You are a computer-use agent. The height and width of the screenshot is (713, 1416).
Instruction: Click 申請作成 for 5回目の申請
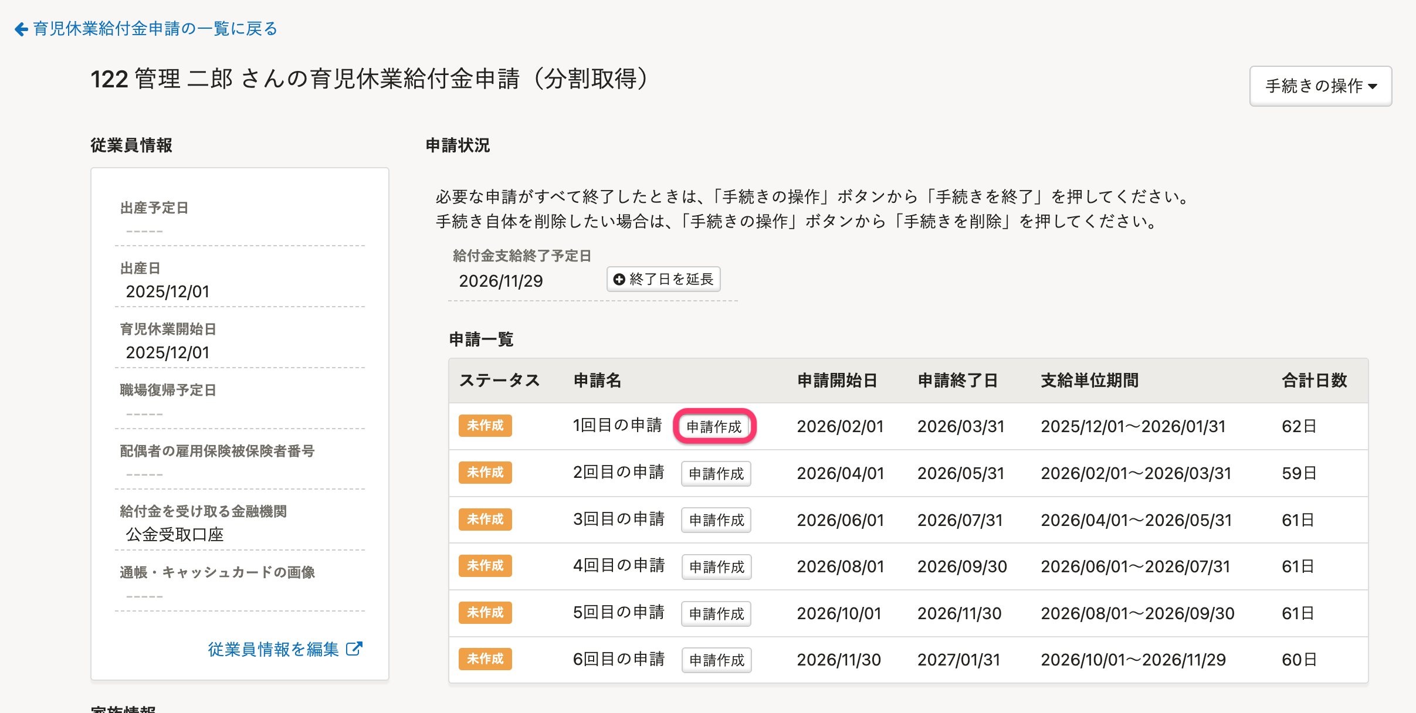[716, 614]
